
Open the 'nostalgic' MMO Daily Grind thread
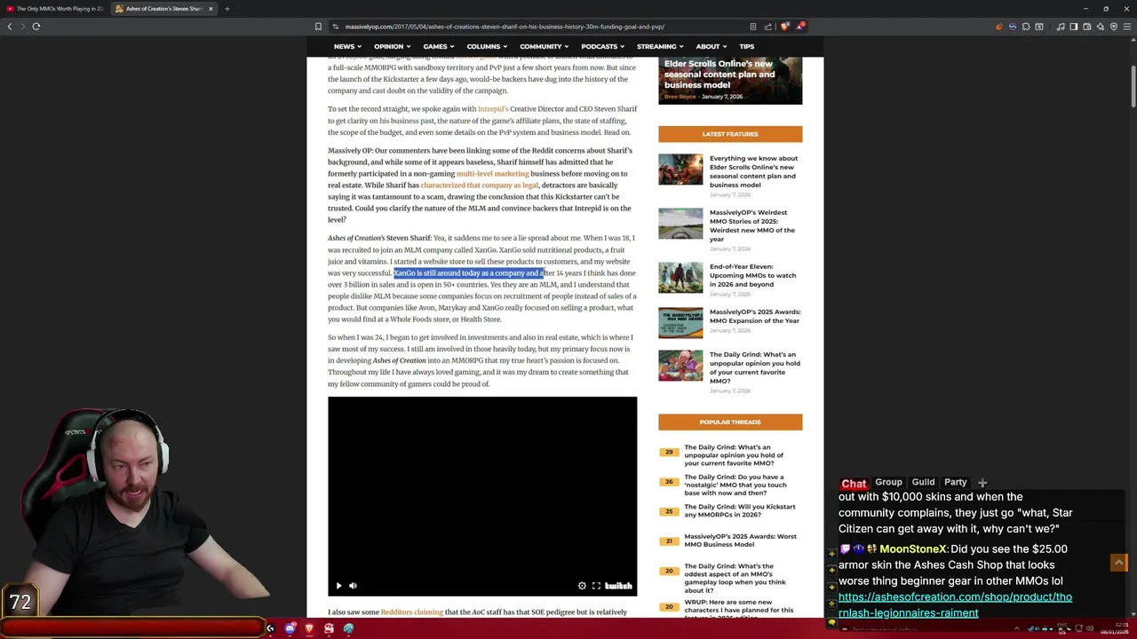pos(735,485)
